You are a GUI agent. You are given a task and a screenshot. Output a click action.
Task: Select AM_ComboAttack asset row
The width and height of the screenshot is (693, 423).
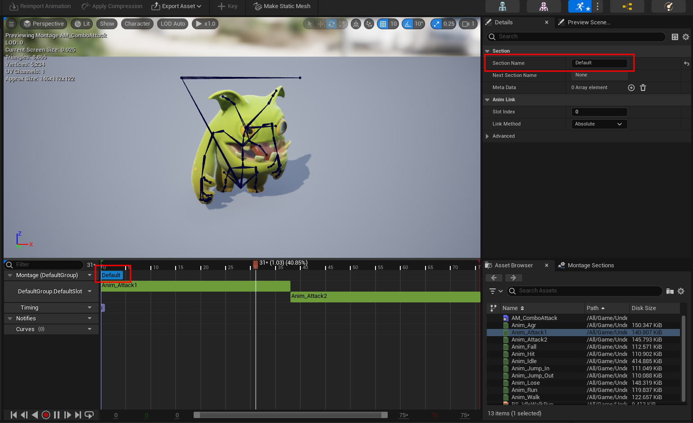click(534, 318)
